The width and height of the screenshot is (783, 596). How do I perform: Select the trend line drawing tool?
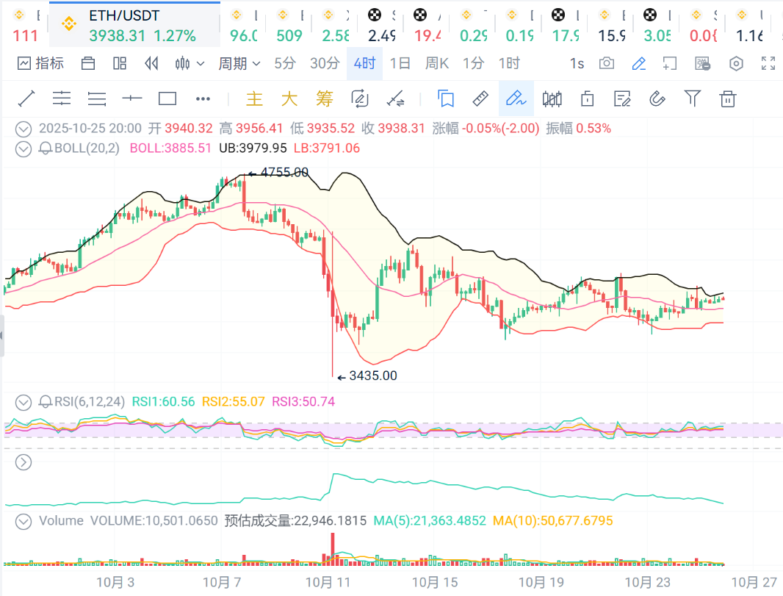click(x=26, y=98)
